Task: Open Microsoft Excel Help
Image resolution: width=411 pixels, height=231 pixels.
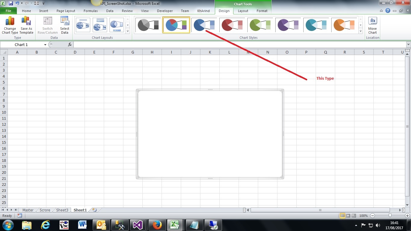Action: [388, 11]
